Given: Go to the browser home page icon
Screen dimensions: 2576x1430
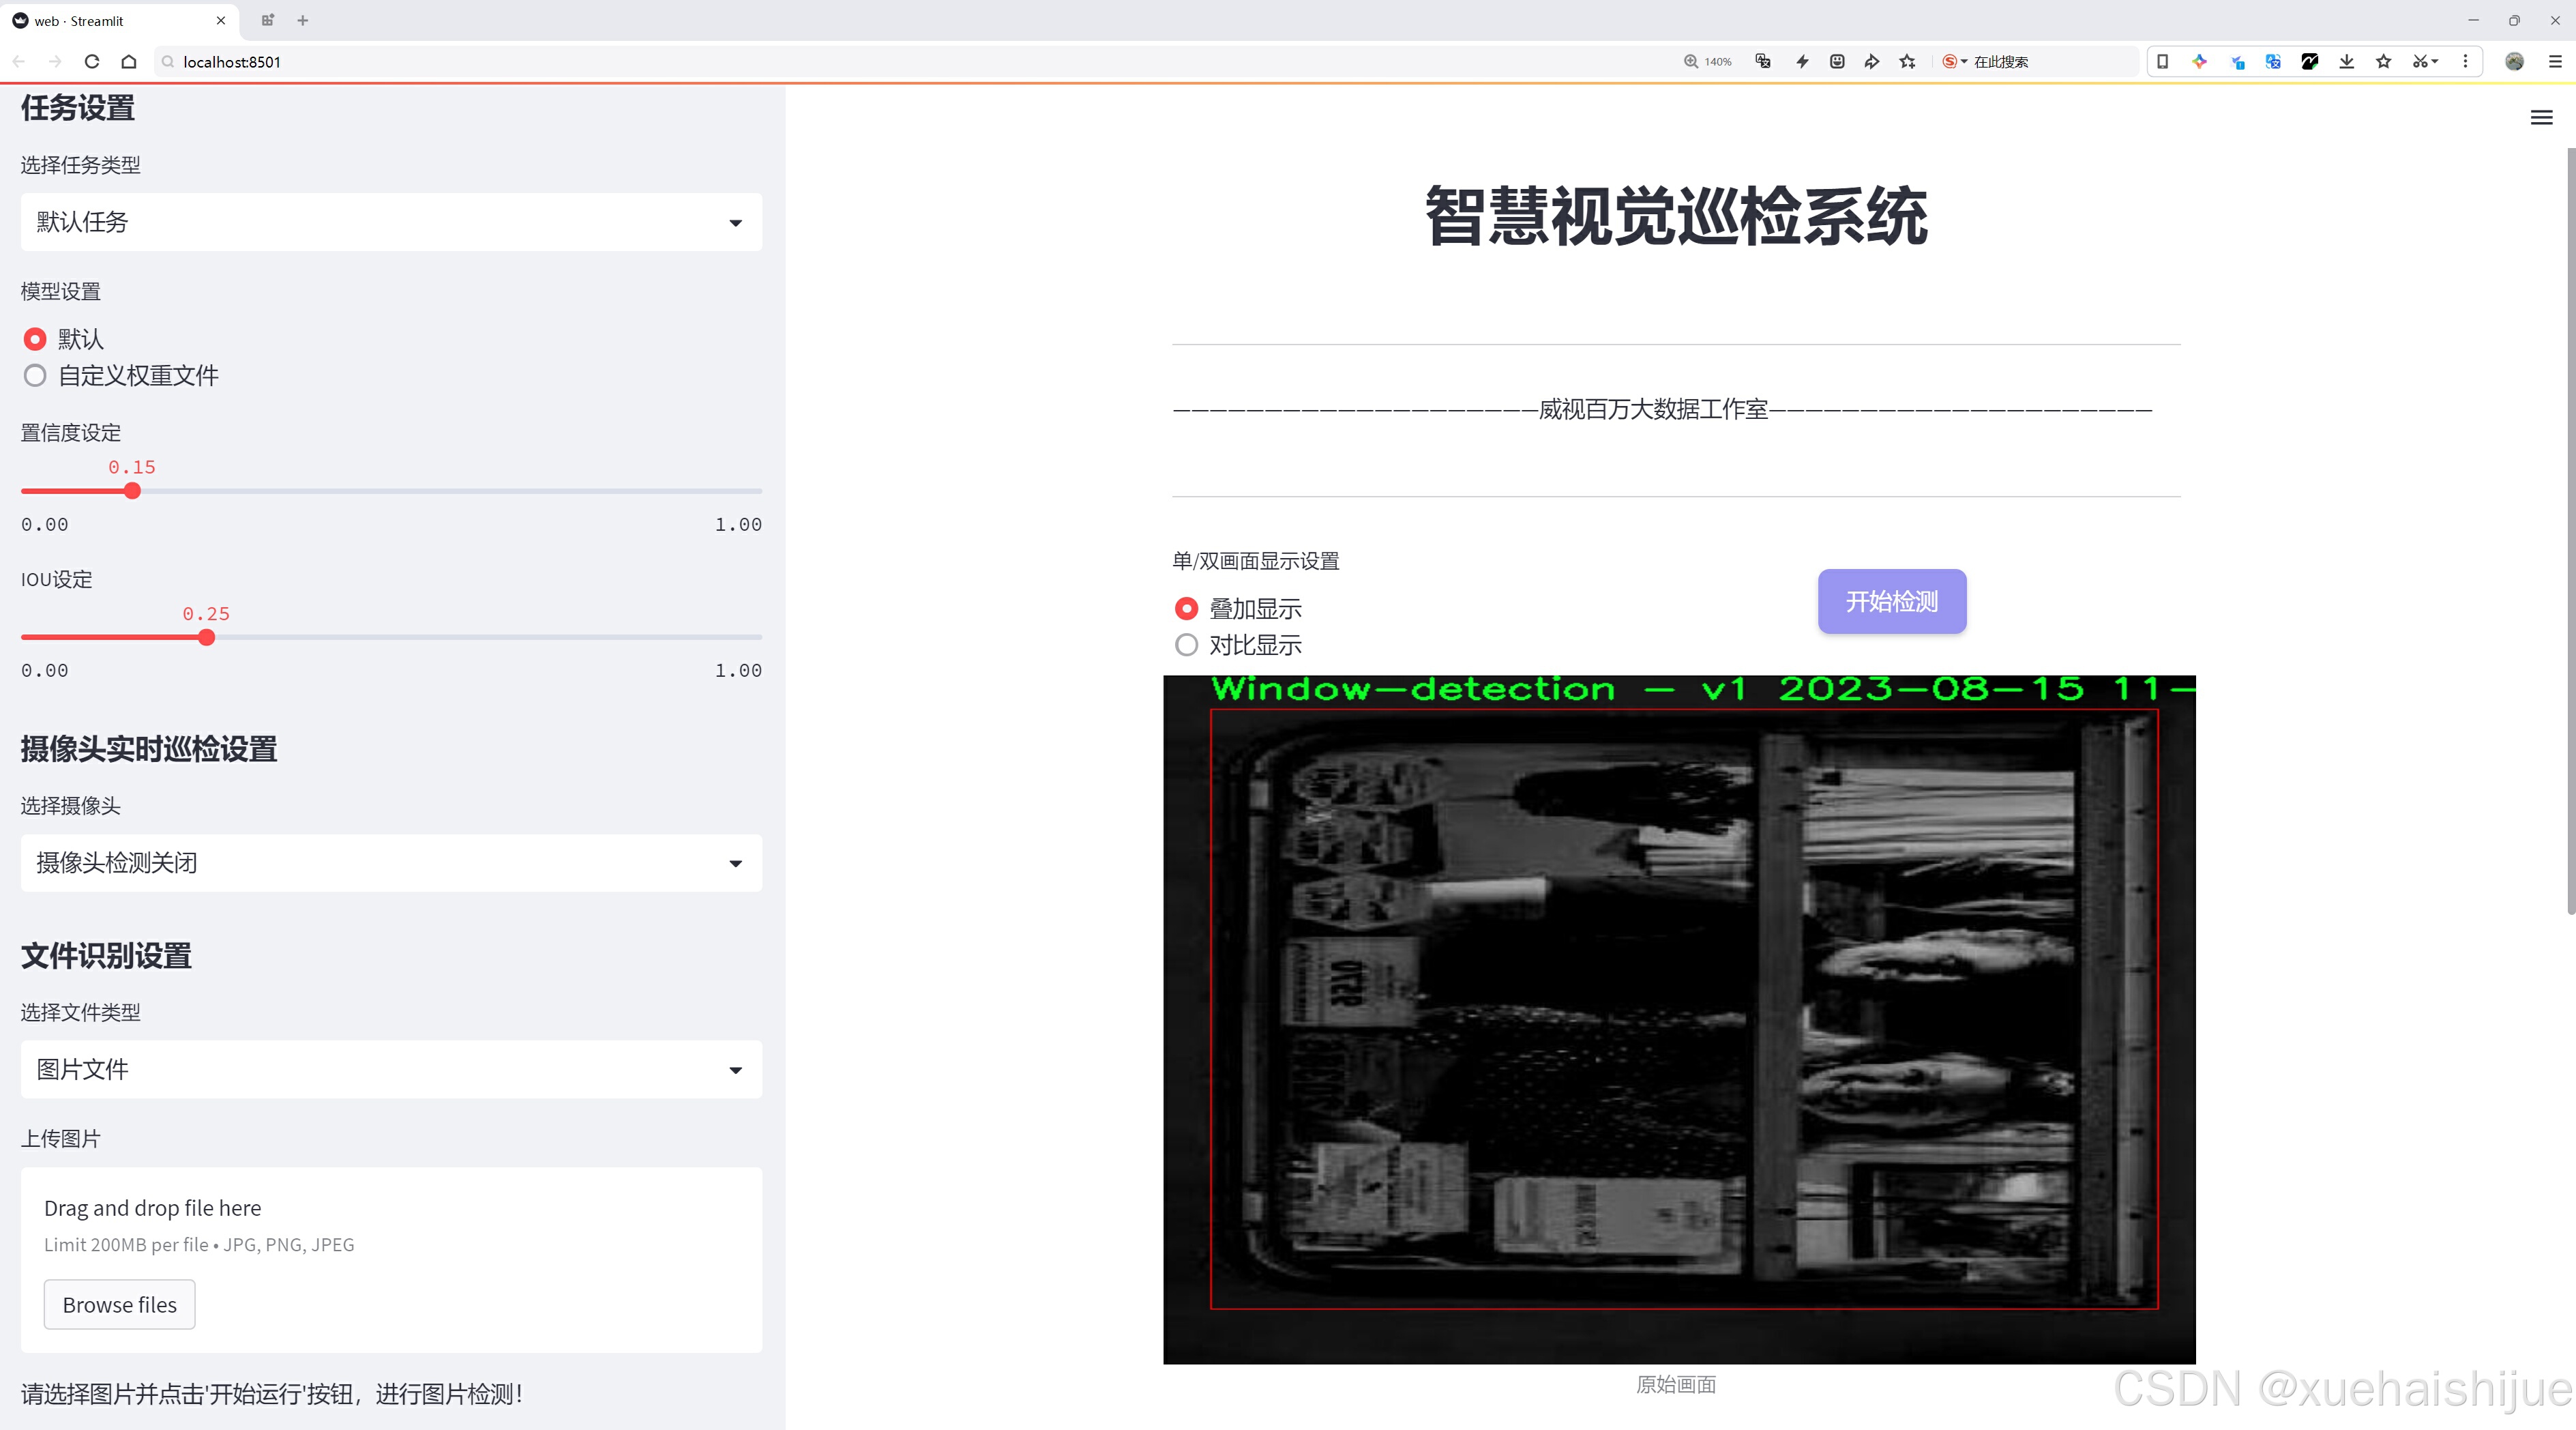Looking at the screenshot, I should (129, 62).
